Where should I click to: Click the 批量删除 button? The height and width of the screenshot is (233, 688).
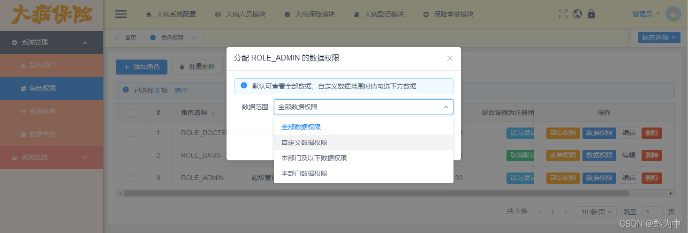[197, 67]
